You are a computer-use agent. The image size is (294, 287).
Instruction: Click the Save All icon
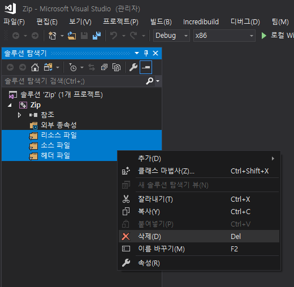tap(97, 36)
